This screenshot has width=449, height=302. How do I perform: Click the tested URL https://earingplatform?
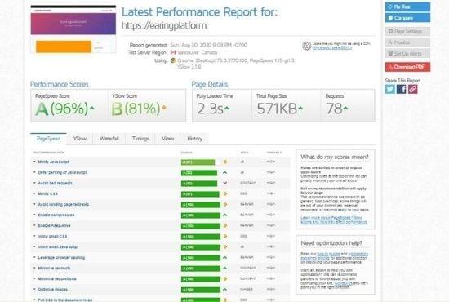pos(165,25)
